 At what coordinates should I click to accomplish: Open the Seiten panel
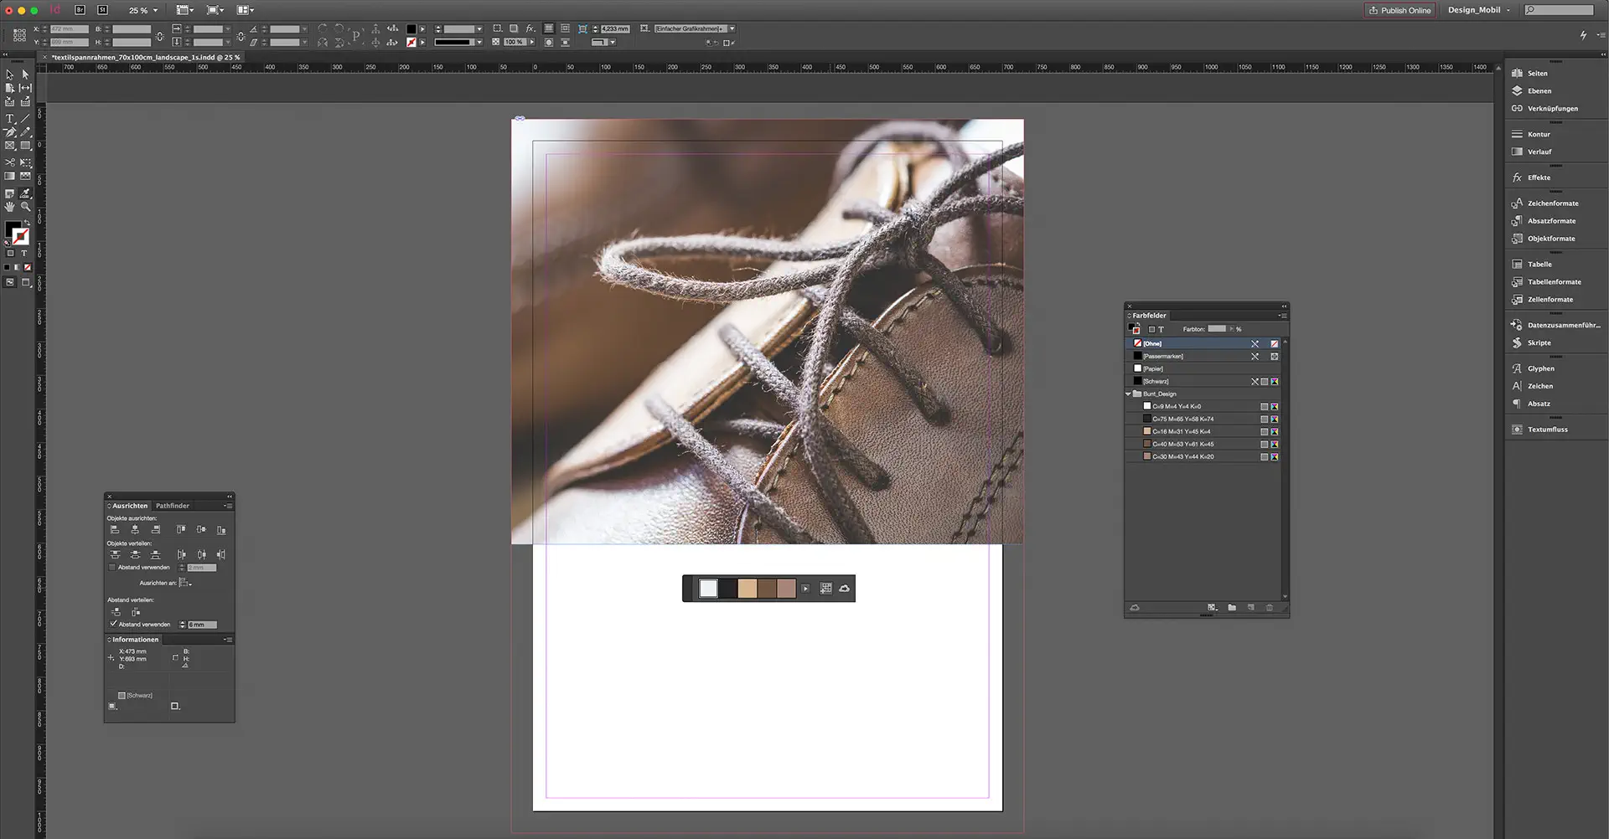pos(1536,73)
